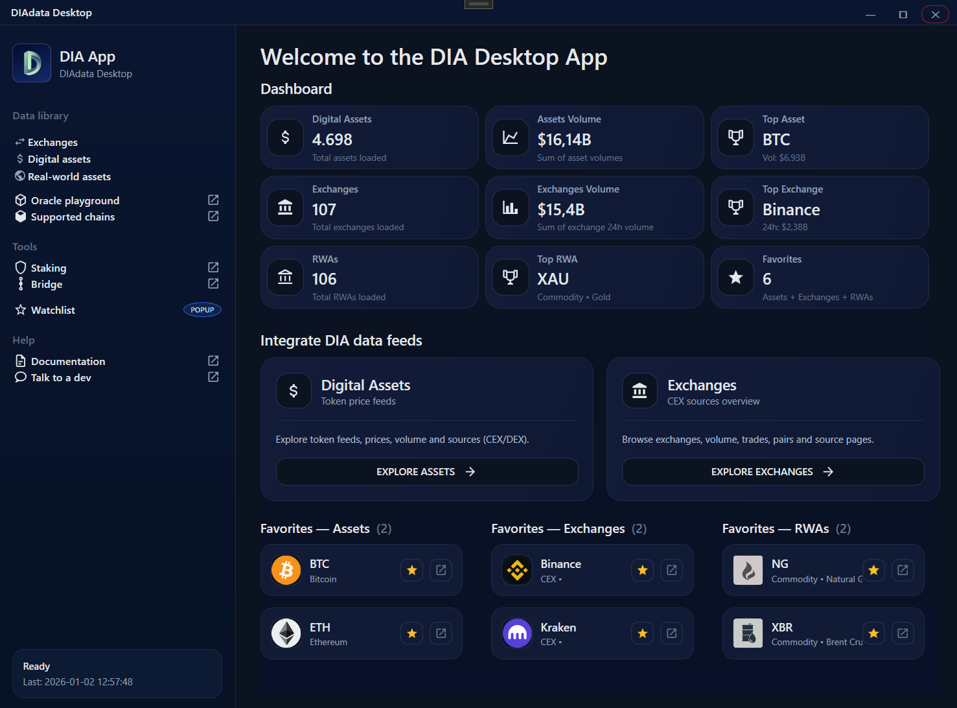The height and width of the screenshot is (708, 957).
Task: Click the XBR open-external icon
Action: pyautogui.click(x=903, y=633)
